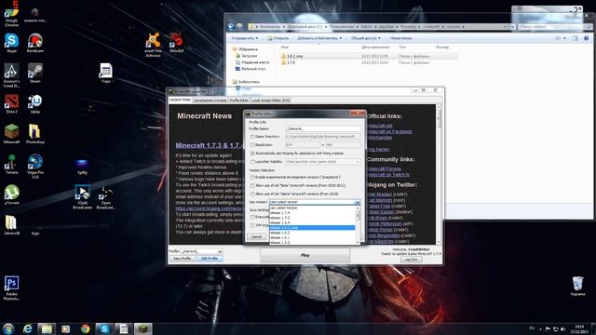596x335 pixels.
Task: Enable the Launcher Visibility checkbox
Action: click(252, 161)
